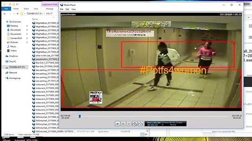Click the Properties icon in Explorer title bar
The width and height of the screenshot is (252, 141).
[x=10, y=4]
